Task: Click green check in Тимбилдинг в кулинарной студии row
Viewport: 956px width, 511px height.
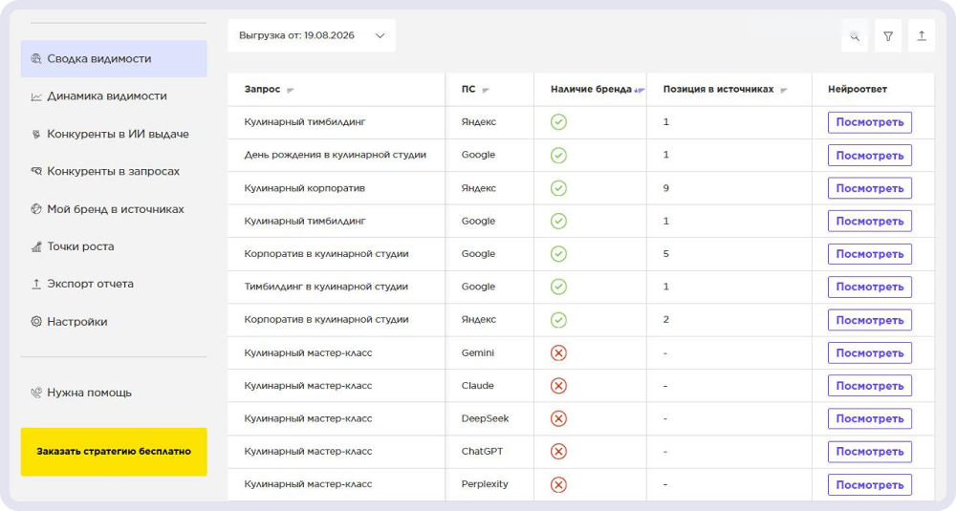Action: 558,287
